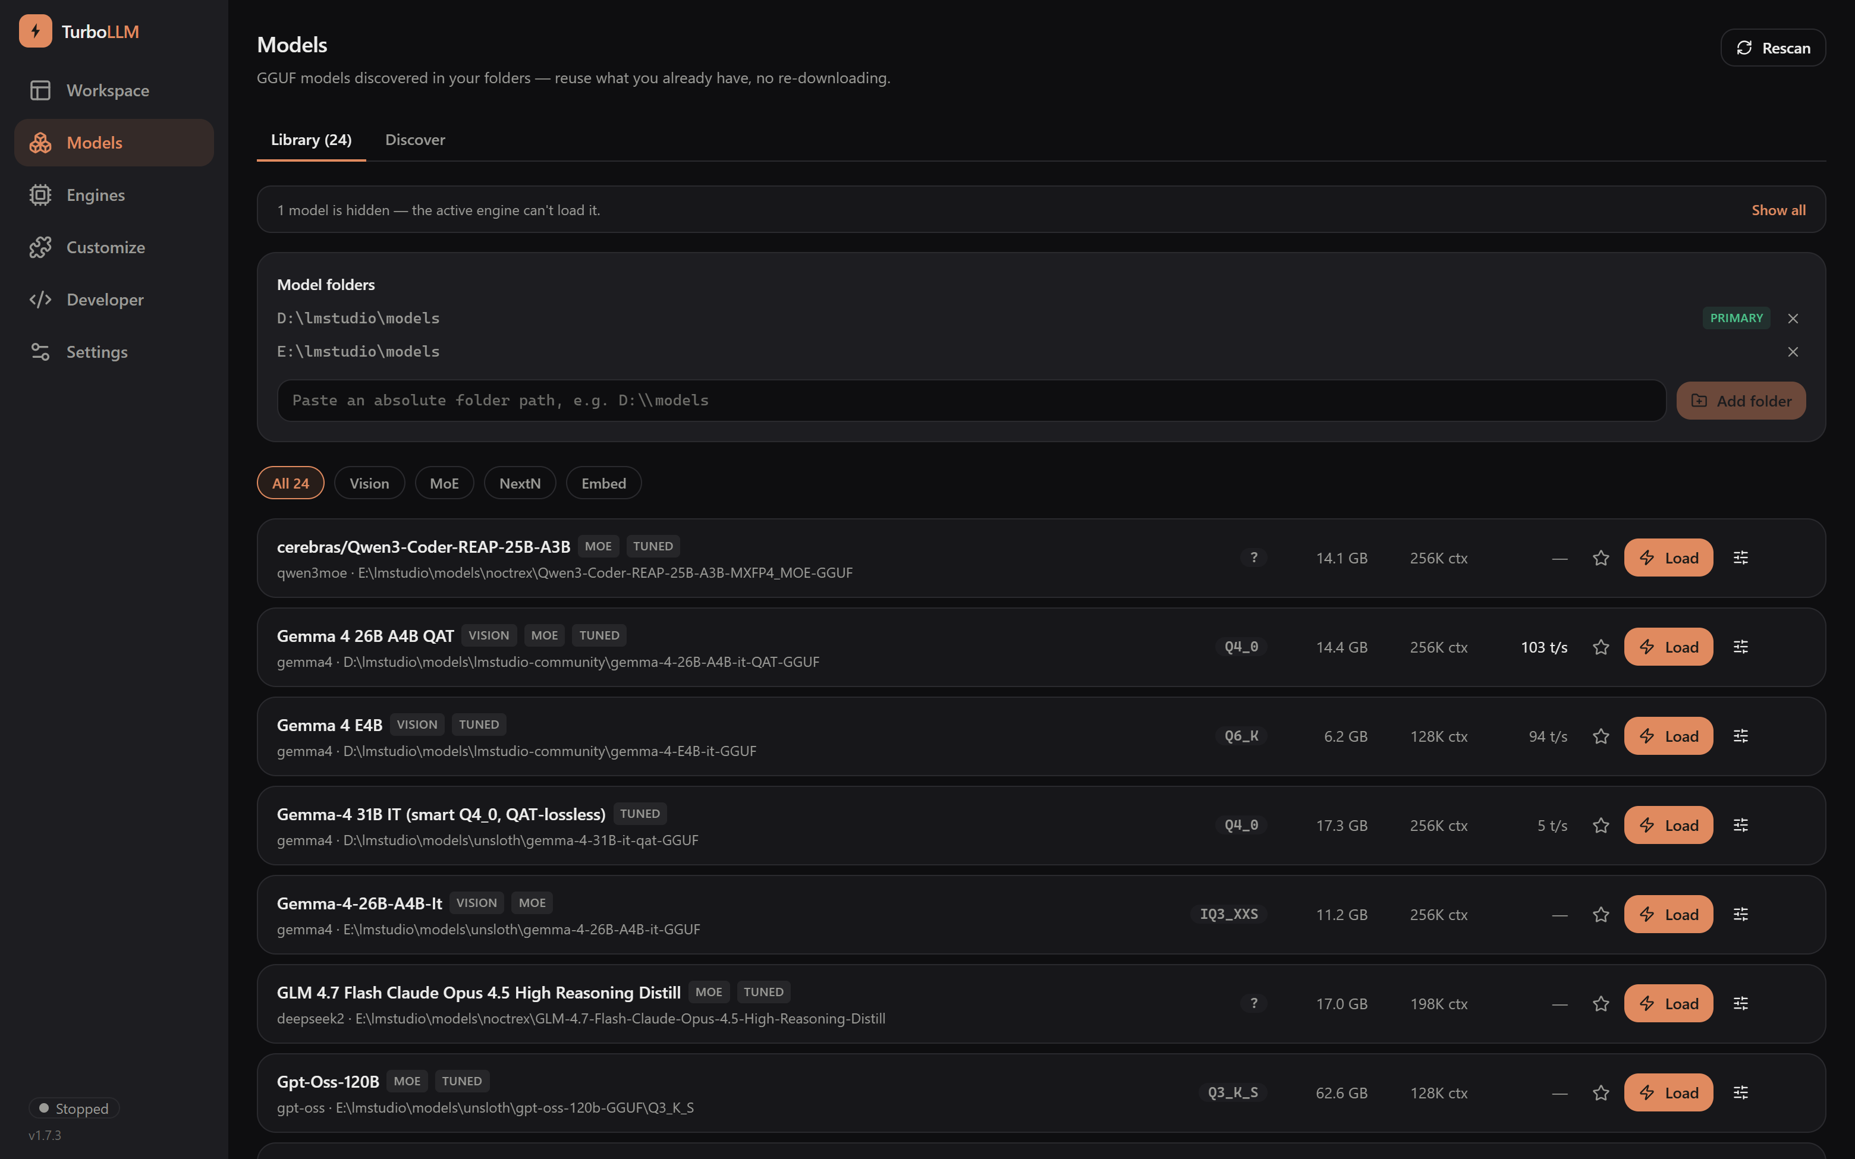Filter models by MoE
The image size is (1855, 1159).
[x=445, y=483]
